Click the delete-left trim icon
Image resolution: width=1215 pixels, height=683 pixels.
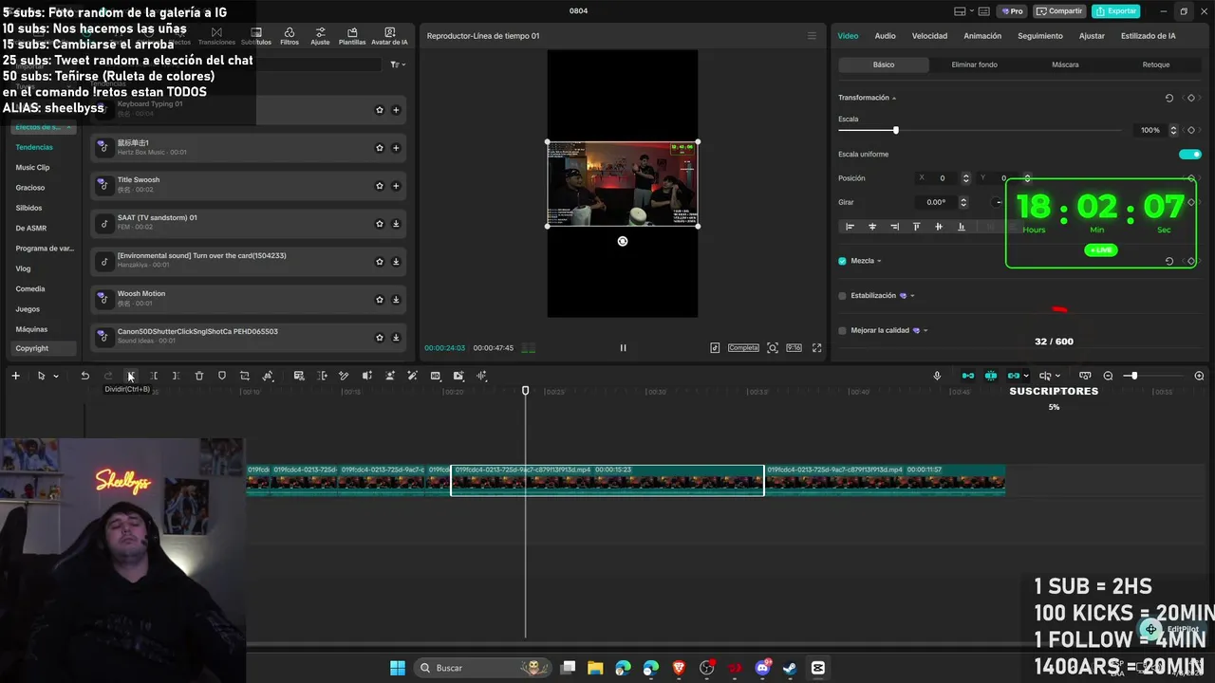point(154,376)
